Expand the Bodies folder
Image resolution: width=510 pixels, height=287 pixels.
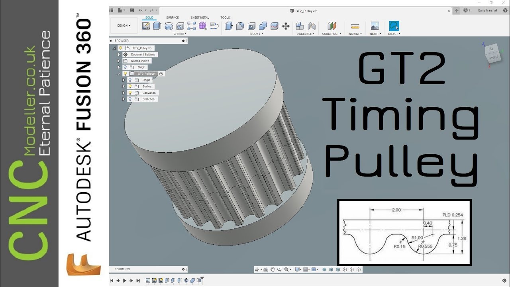click(124, 86)
